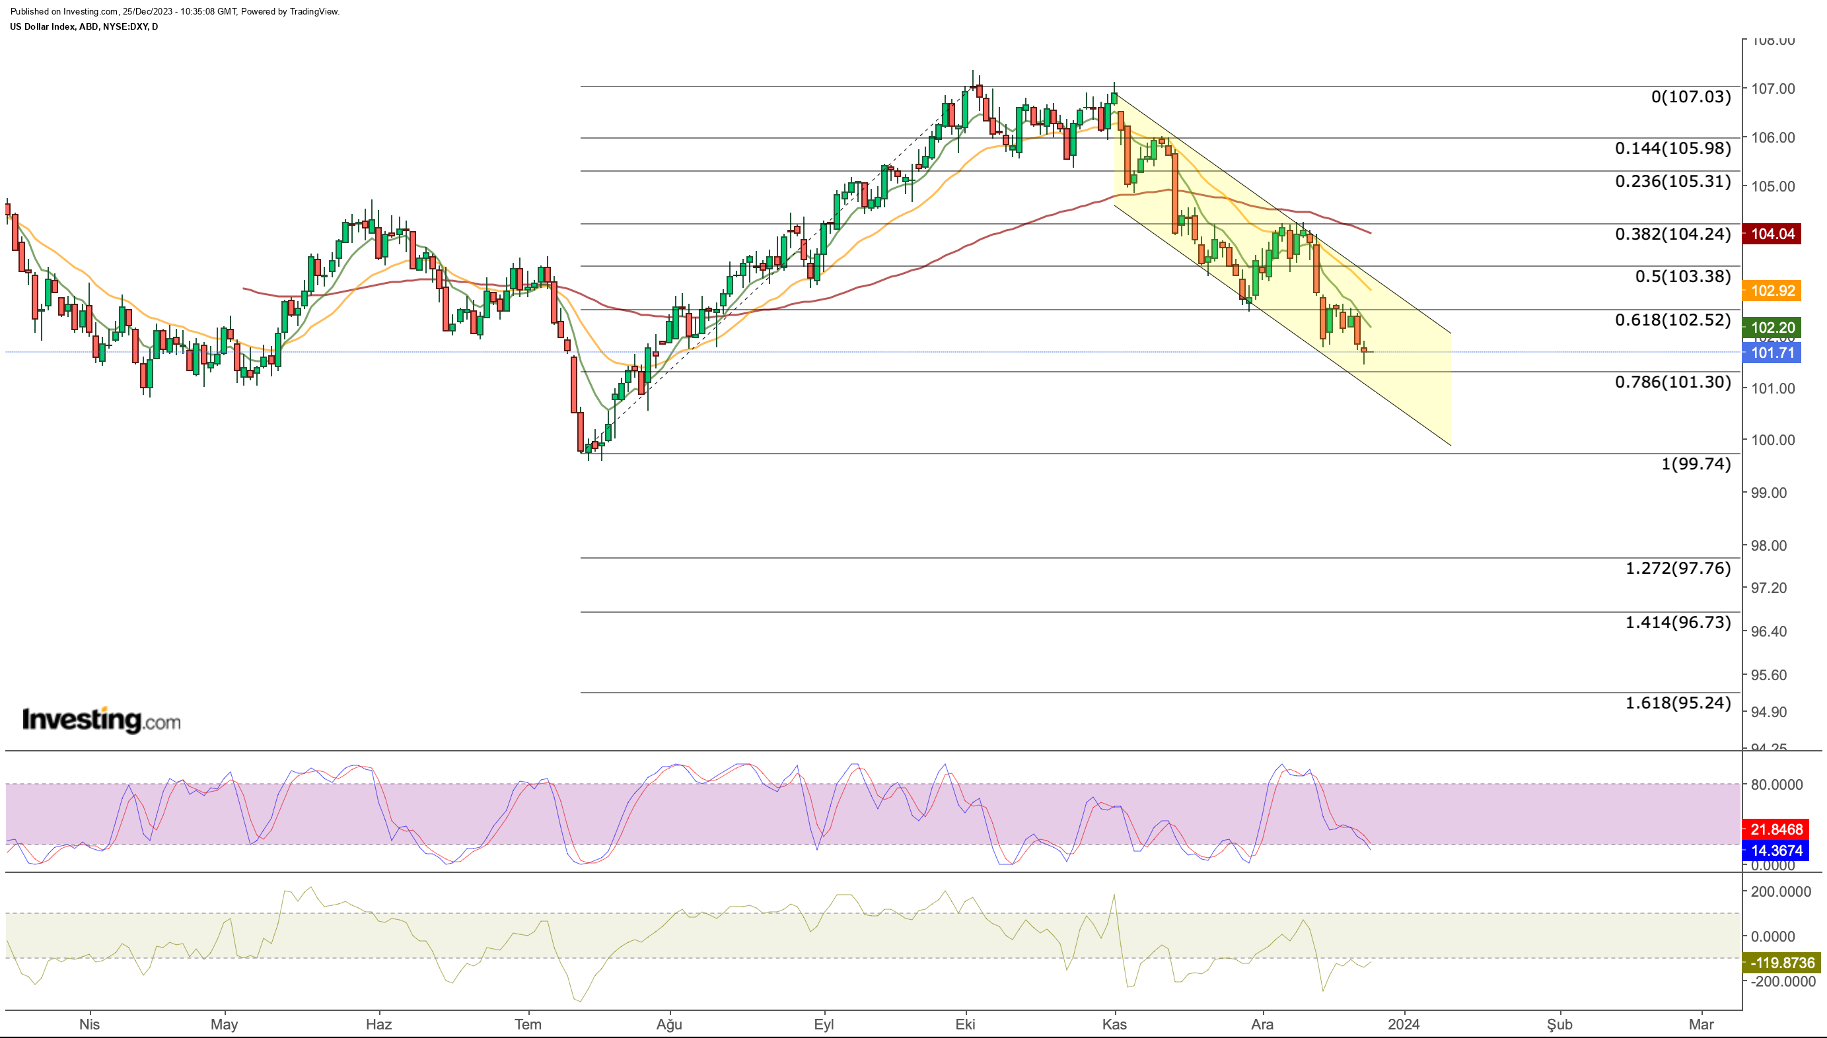Select the 102.92 orange moving-average price tag
This screenshot has height=1038, width=1827.
coord(1772,290)
